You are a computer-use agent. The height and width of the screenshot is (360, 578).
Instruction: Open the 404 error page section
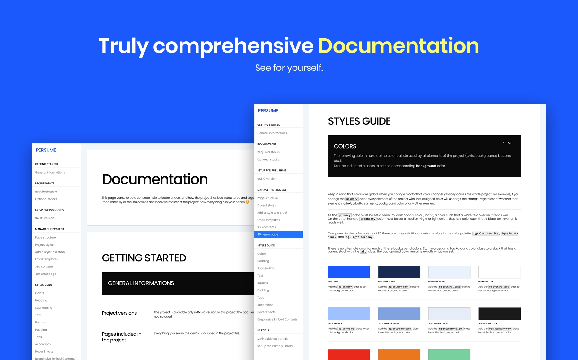pos(267,234)
